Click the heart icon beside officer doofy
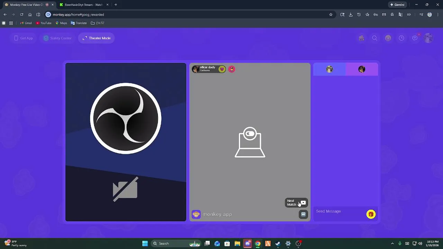 pyautogui.click(x=222, y=69)
